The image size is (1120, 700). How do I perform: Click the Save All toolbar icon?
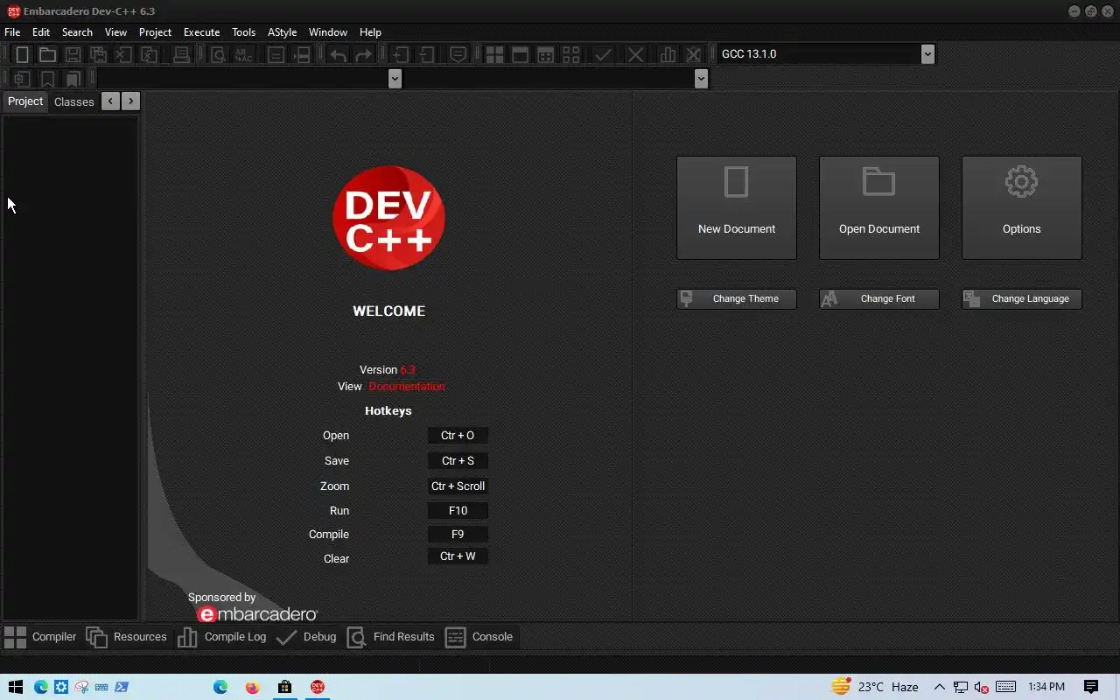(x=98, y=54)
